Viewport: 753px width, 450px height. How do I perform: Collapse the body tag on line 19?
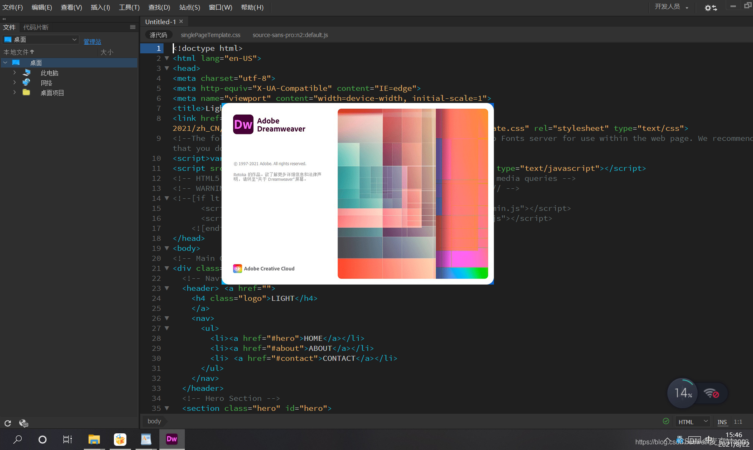pos(167,248)
